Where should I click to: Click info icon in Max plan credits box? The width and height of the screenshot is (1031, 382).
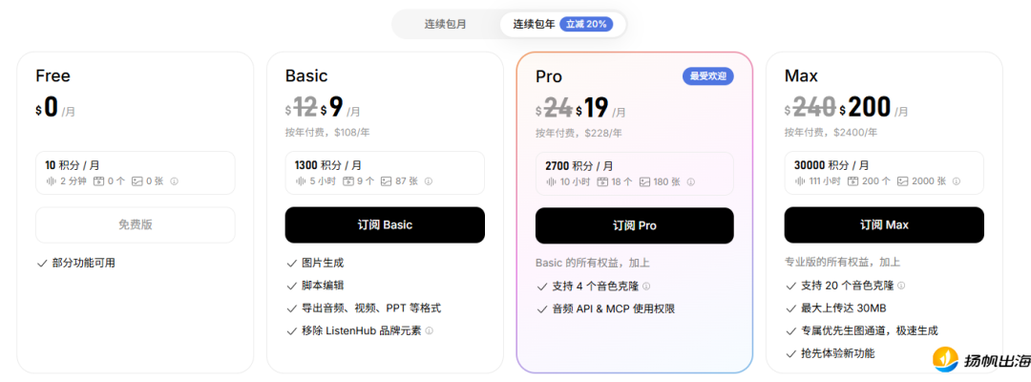point(956,181)
